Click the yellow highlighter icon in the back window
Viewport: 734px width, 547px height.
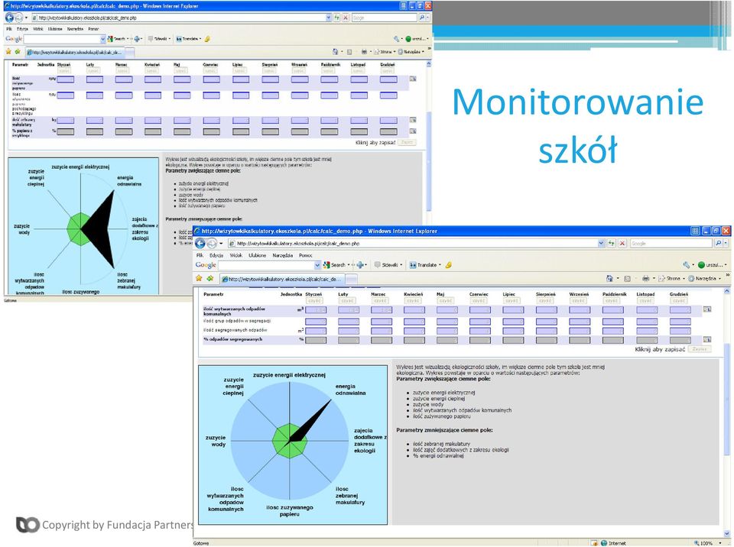tap(207, 39)
